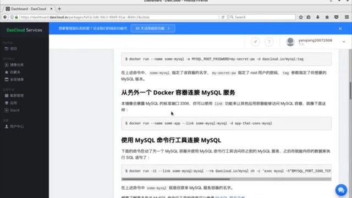352x198 pixels.
Task: Open the star favorites sidebar item
Action: pos(12,72)
